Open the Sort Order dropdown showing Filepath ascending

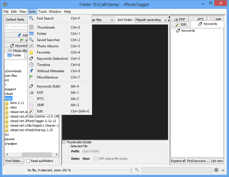151,20
